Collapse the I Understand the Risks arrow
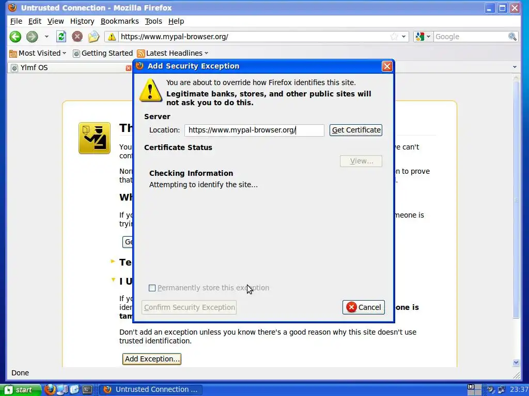 [x=113, y=280]
